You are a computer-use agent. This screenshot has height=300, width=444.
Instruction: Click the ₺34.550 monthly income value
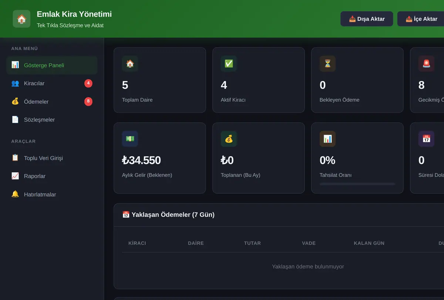141,160
